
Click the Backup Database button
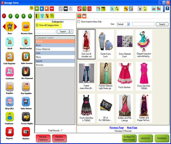43,138
